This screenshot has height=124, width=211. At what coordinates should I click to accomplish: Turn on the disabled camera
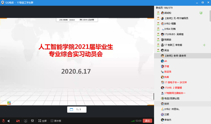pyautogui.click(x=18, y=121)
